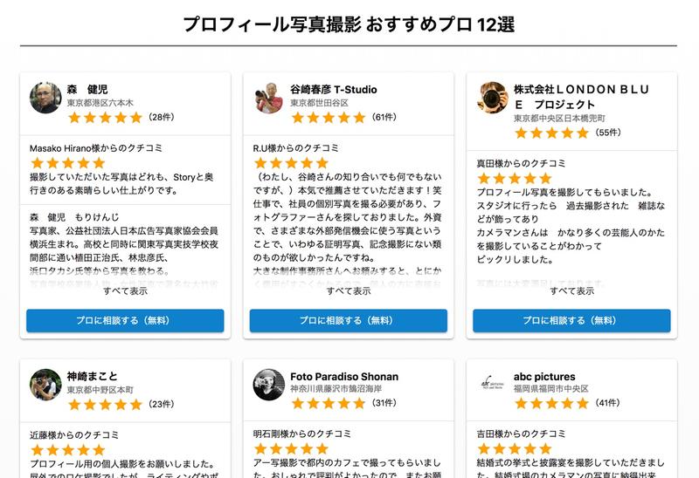Click the star rating under 近藤様's review

click(x=67, y=449)
